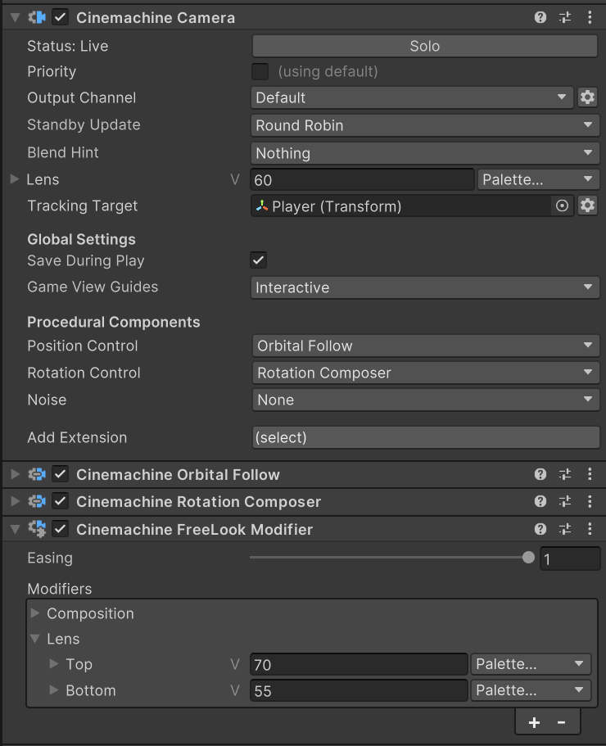Open presets for Cinemachine Rotation Composer
The image size is (606, 746).
(565, 501)
